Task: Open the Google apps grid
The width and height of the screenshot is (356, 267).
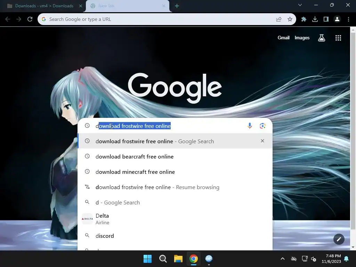Action: click(338, 38)
